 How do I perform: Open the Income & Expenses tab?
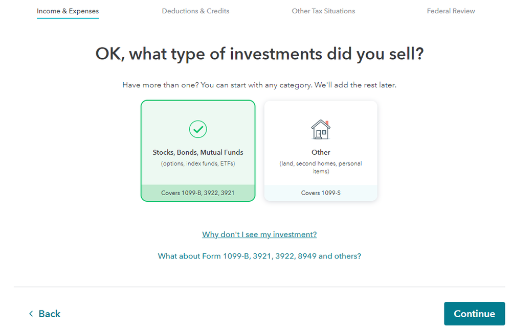click(68, 11)
